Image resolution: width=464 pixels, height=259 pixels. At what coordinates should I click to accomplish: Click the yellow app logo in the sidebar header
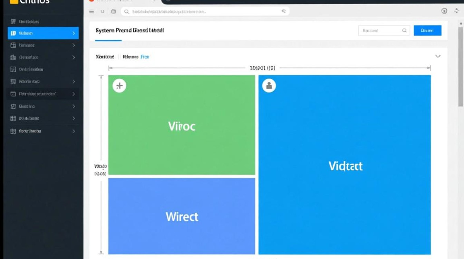[x=13, y=2]
